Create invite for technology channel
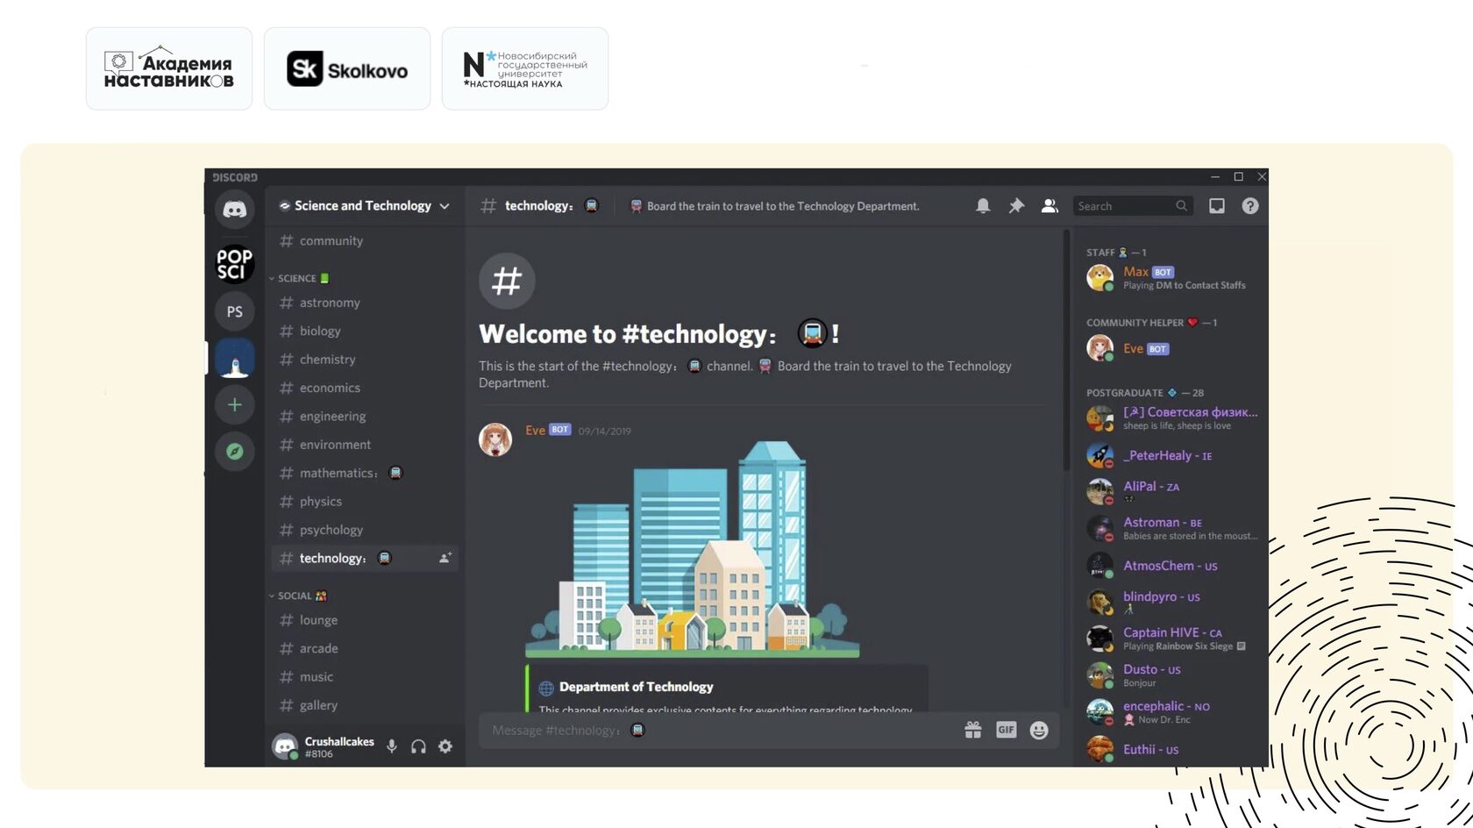 click(445, 558)
